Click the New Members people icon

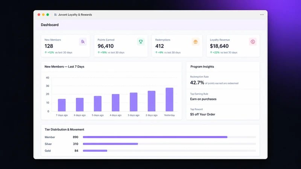pyautogui.click(x=83, y=42)
